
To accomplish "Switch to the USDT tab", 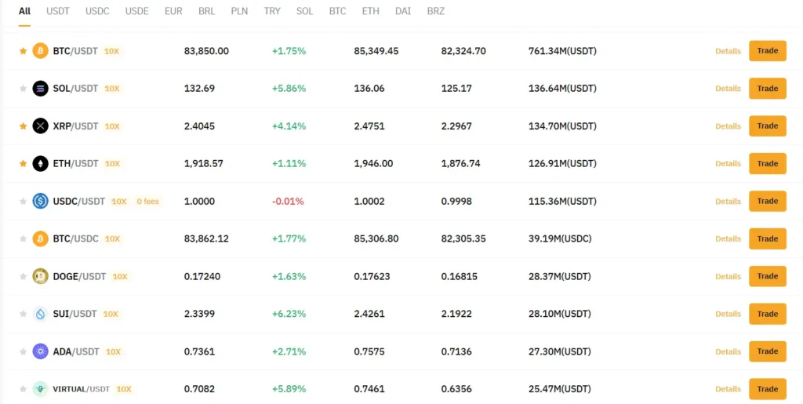I will [58, 11].
